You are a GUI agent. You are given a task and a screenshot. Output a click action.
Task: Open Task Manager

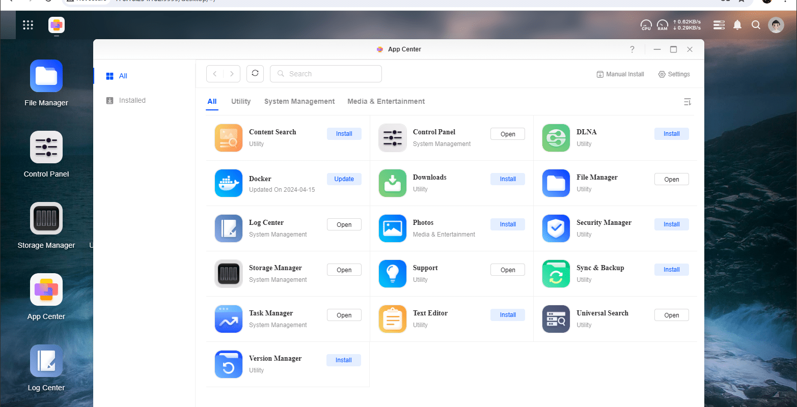(344, 315)
